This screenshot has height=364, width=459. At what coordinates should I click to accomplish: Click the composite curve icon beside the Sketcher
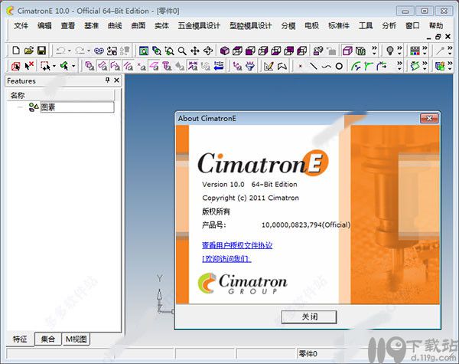tap(282, 67)
